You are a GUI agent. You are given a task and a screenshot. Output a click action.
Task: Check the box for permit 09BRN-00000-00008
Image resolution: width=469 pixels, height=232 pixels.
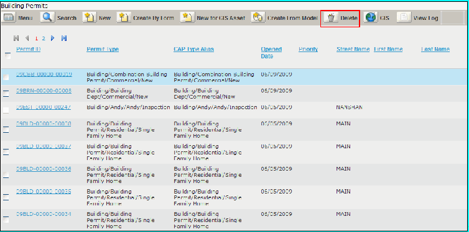pos(6,94)
